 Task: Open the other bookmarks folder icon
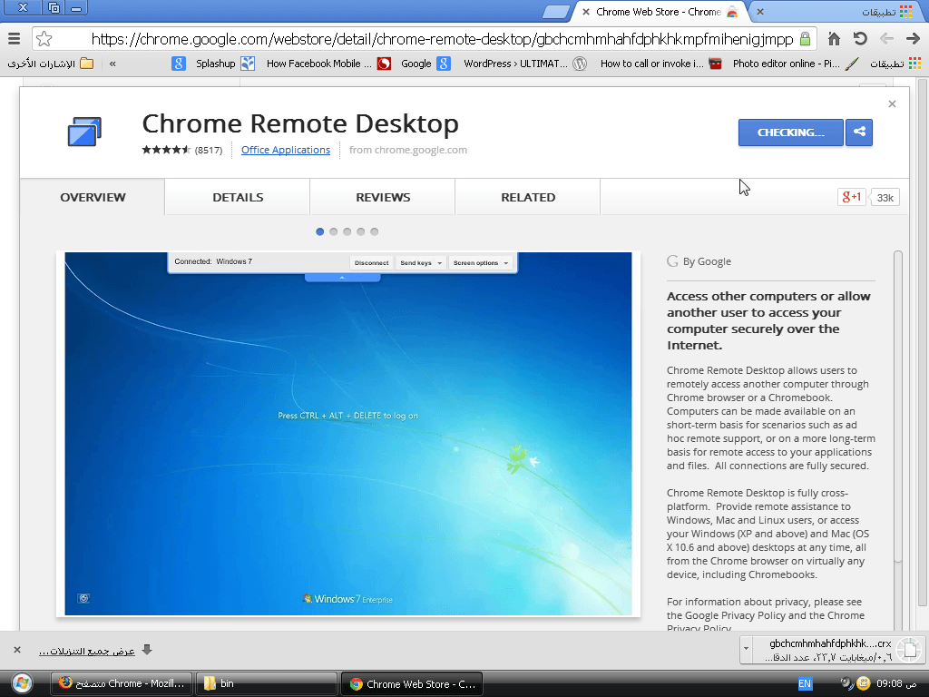(x=86, y=63)
